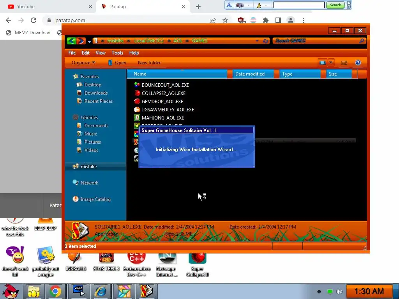Expand the view options dropdown arrow
This screenshot has height=299, width=399.
pyautogui.click(x=331, y=63)
